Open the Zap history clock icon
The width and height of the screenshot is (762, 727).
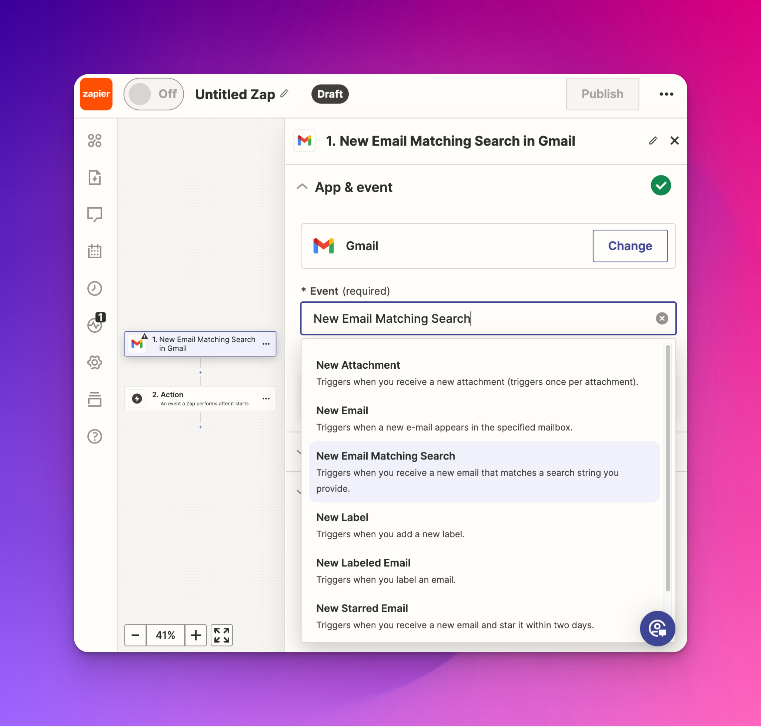point(94,288)
